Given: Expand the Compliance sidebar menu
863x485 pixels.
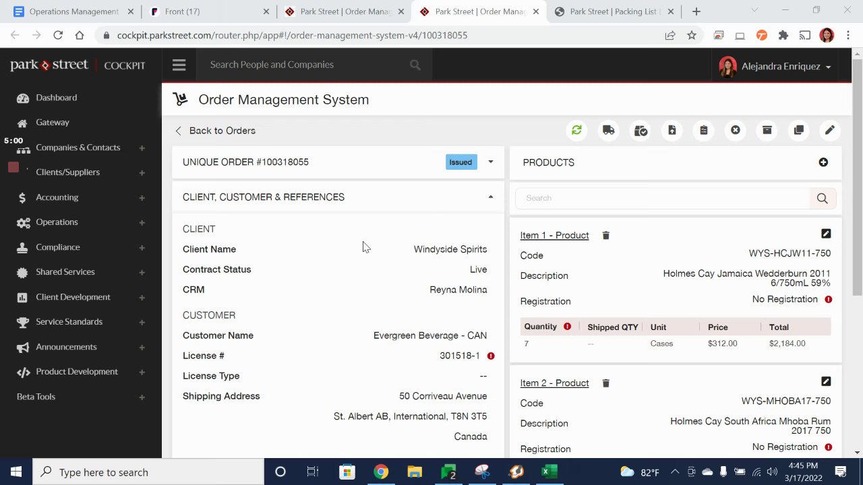Looking at the screenshot, I should click(x=142, y=247).
